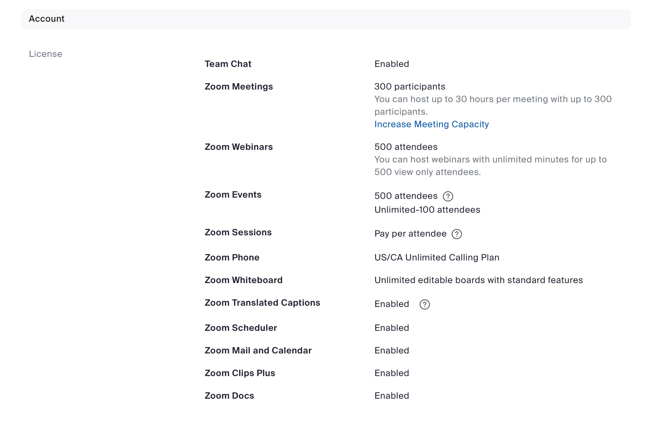Image resolution: width=661 pixels, height=421 pixels.
Task: Click the Zoom Docs label
Action: pos(229,396)
